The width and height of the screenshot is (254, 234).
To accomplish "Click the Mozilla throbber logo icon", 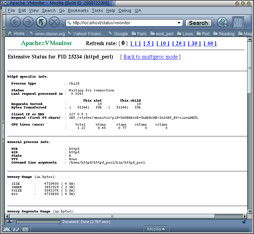I will pos(239,23).
